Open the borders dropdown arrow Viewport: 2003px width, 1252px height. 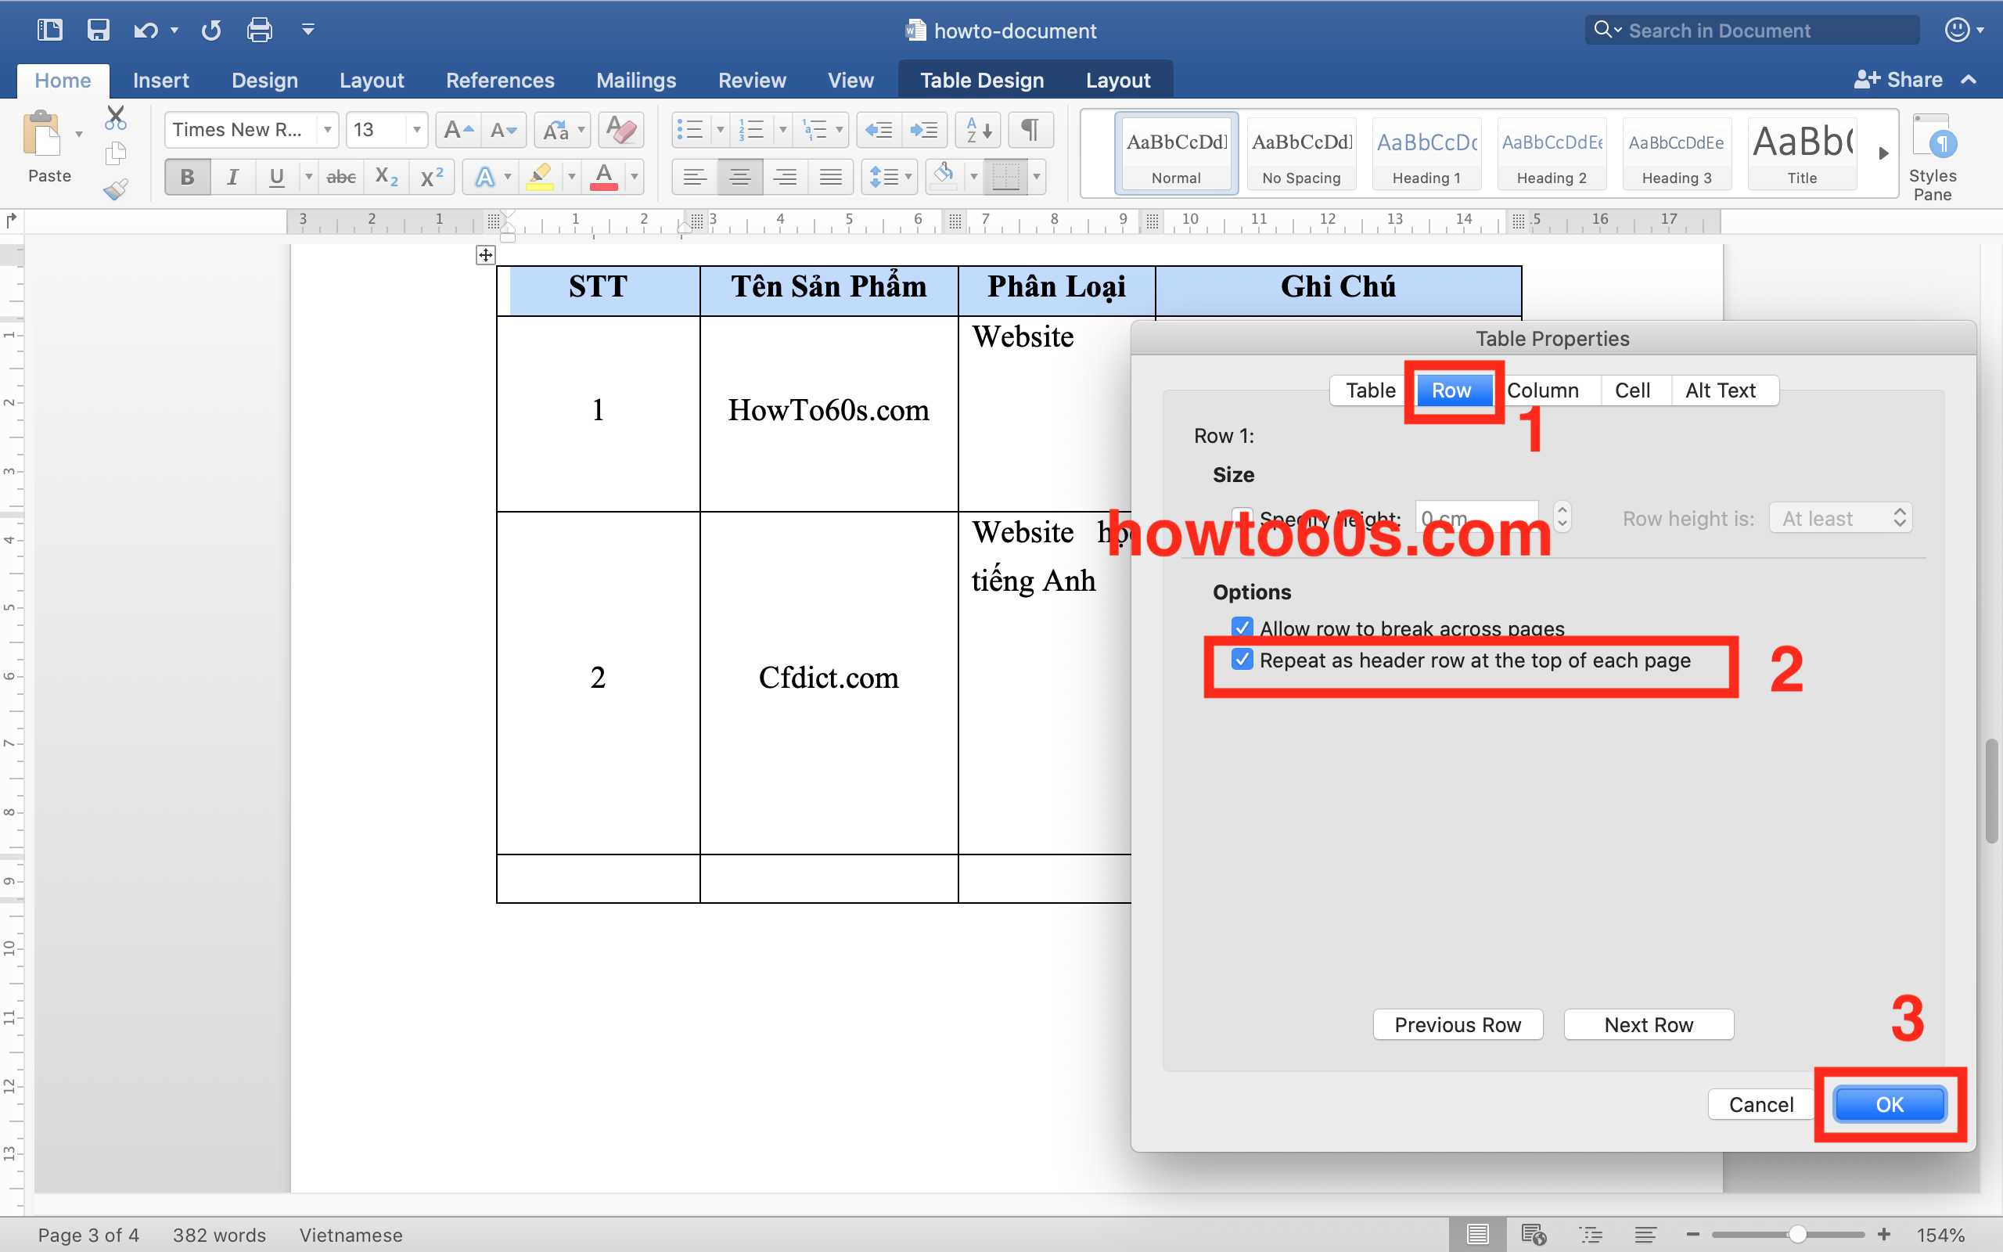[1036, 176]
